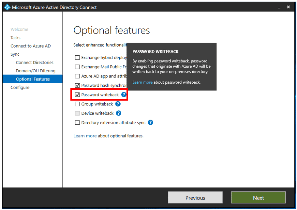Click the Password writeback help icon
The image size is (297, 210).
coord(124,94)
